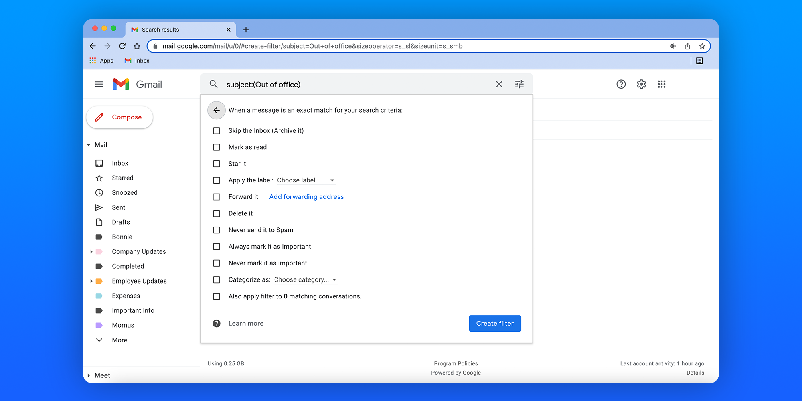Click the browser back arrow

click(93, 46)
